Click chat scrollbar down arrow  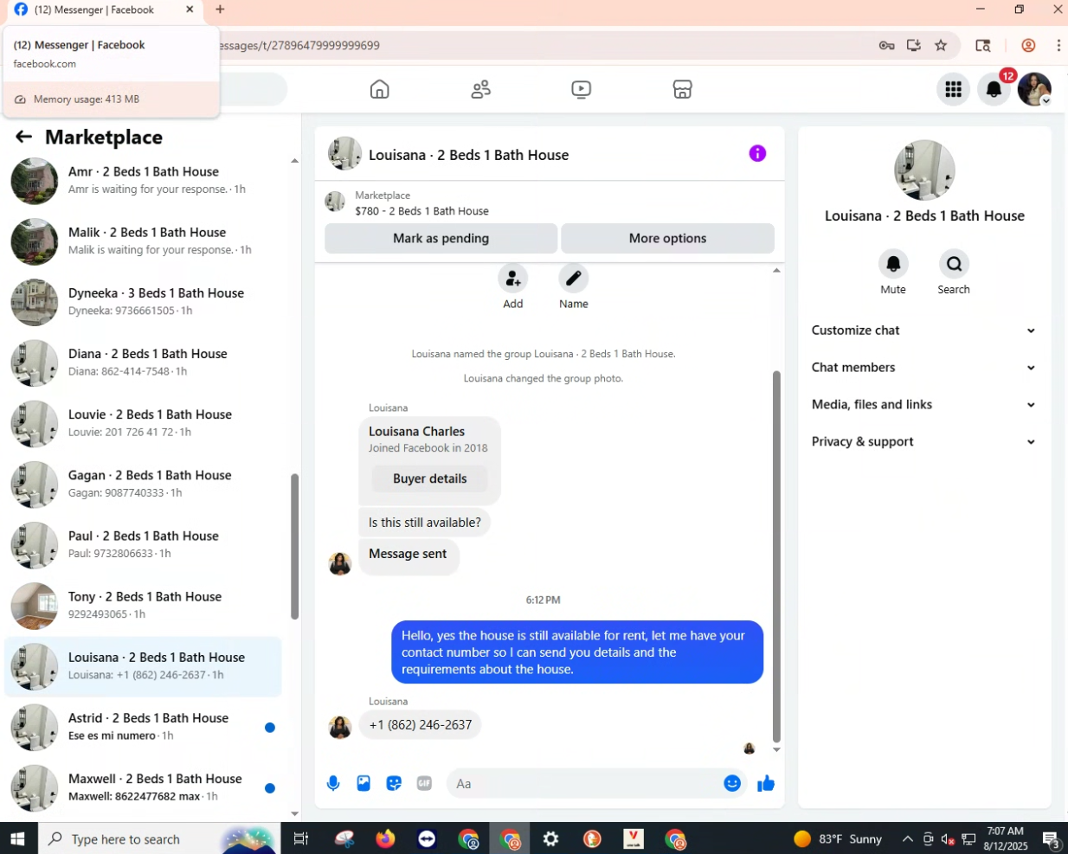click(x=776, y=750)
